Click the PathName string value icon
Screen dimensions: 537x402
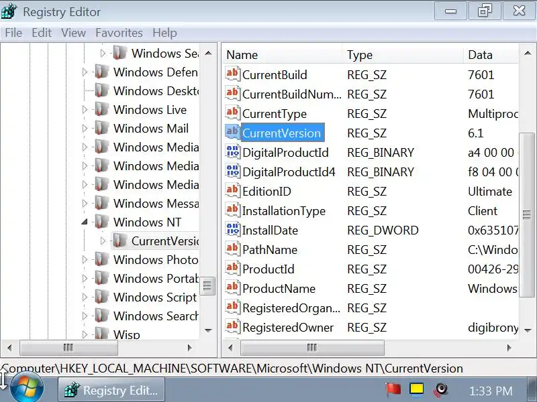[232, 249]
